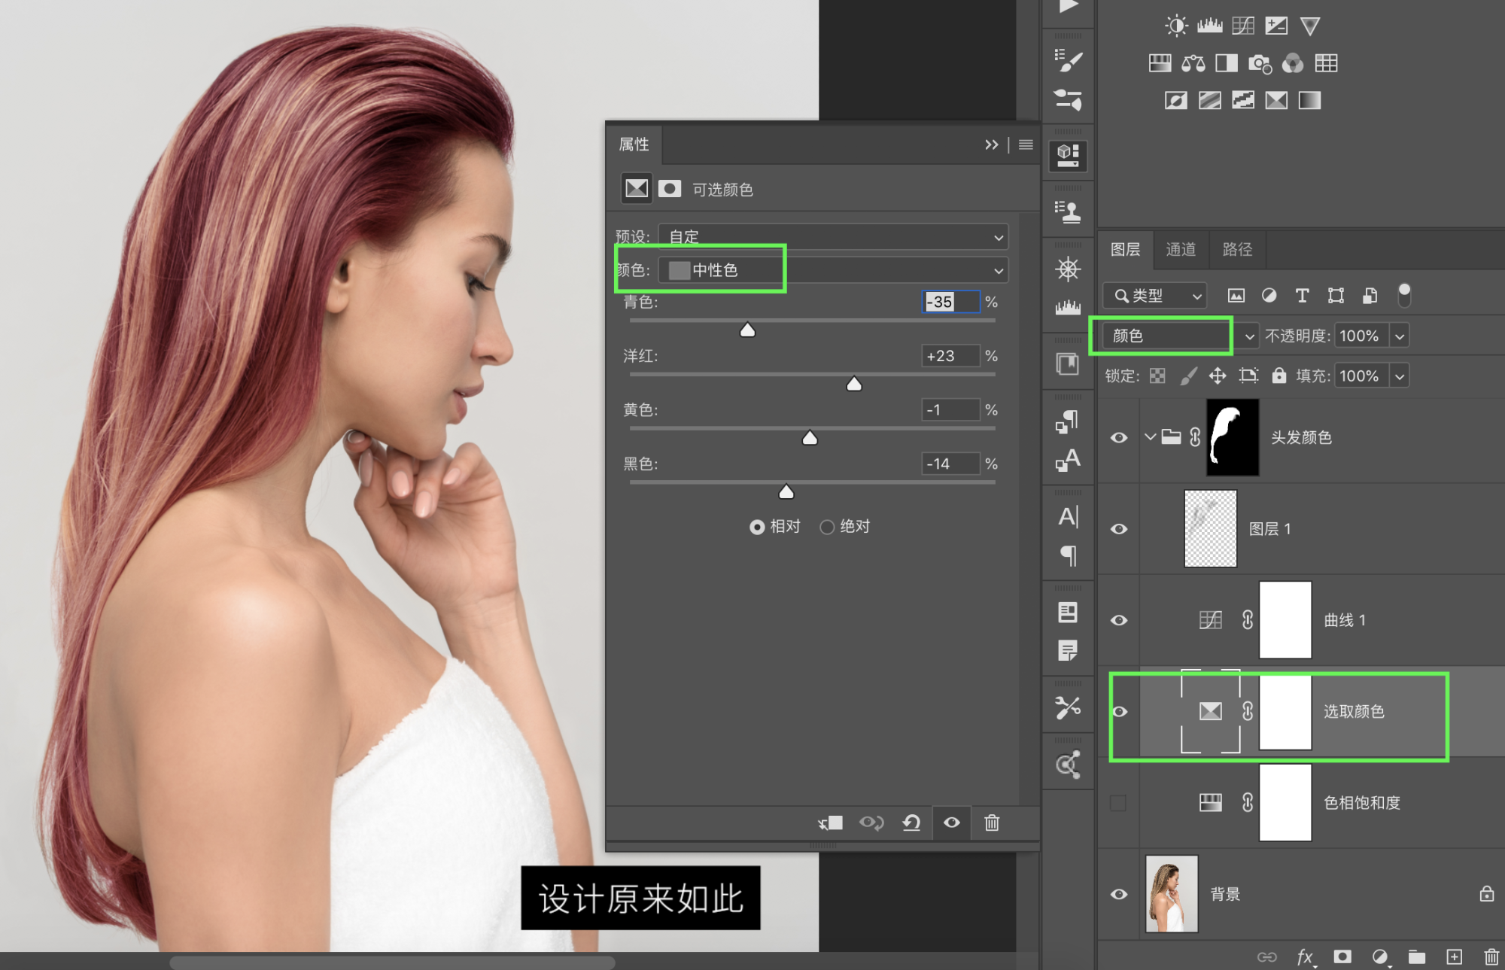
Task: Click the mask button in Properties panel
Action: coord(670,188)
